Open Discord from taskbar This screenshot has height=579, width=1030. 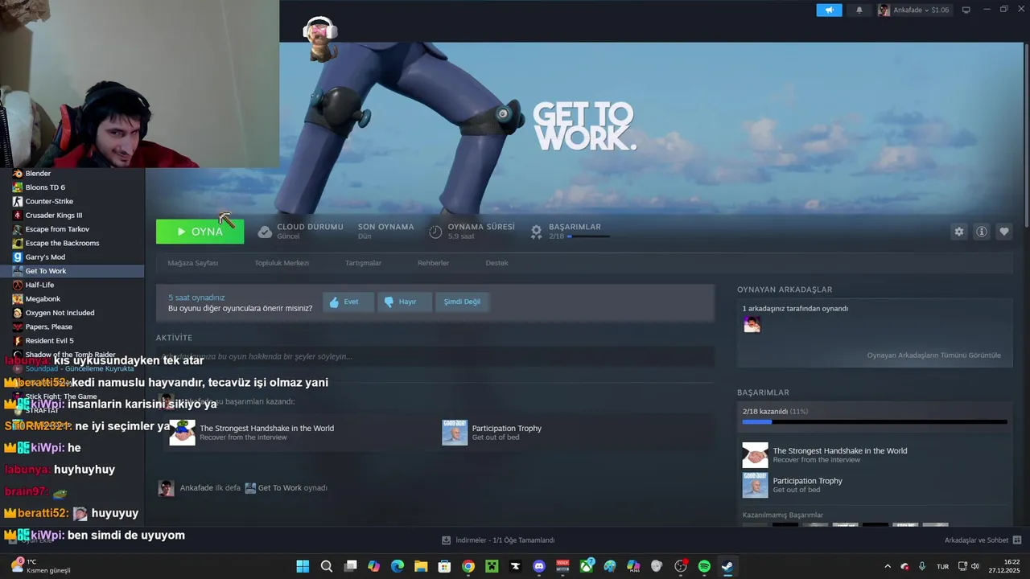click(x=539, y=566)
